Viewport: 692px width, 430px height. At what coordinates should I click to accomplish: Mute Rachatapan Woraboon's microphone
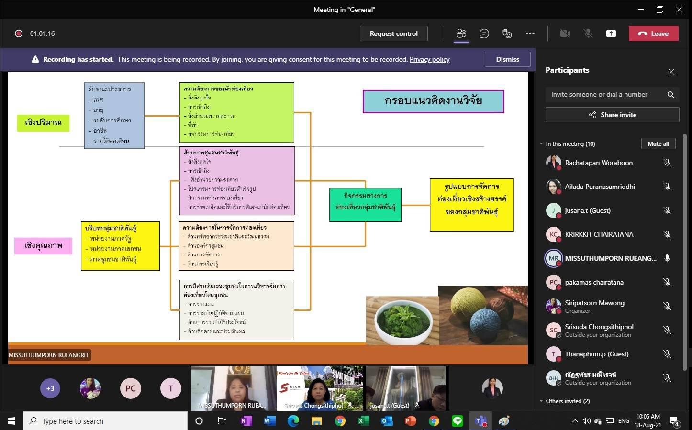click(667, 163)
